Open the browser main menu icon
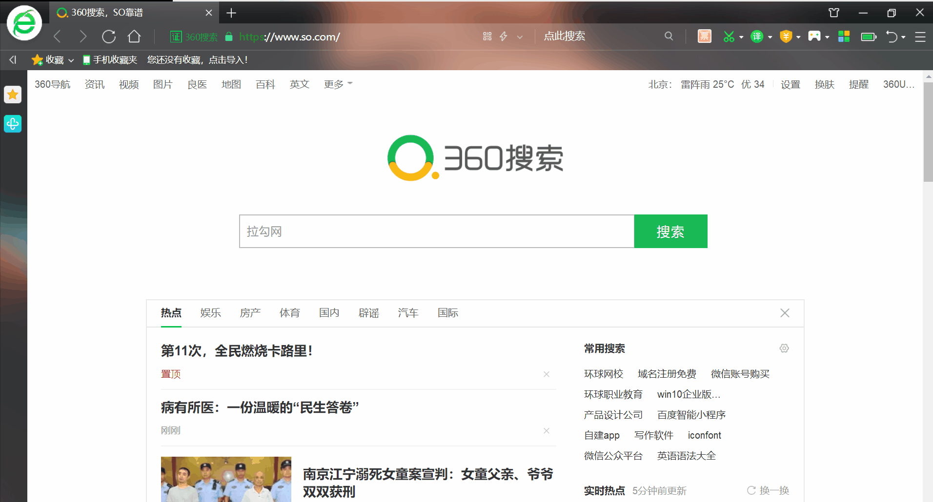 tap(920, 37)
